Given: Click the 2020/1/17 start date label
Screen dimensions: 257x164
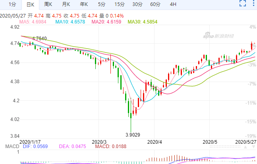Looking at the screenshot, I should [x=30, y=142].
